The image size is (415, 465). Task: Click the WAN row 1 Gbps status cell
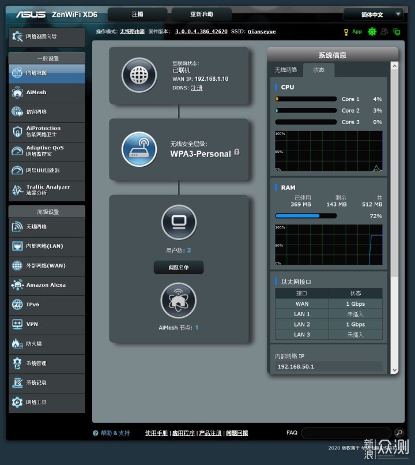(x=356, y=304)
